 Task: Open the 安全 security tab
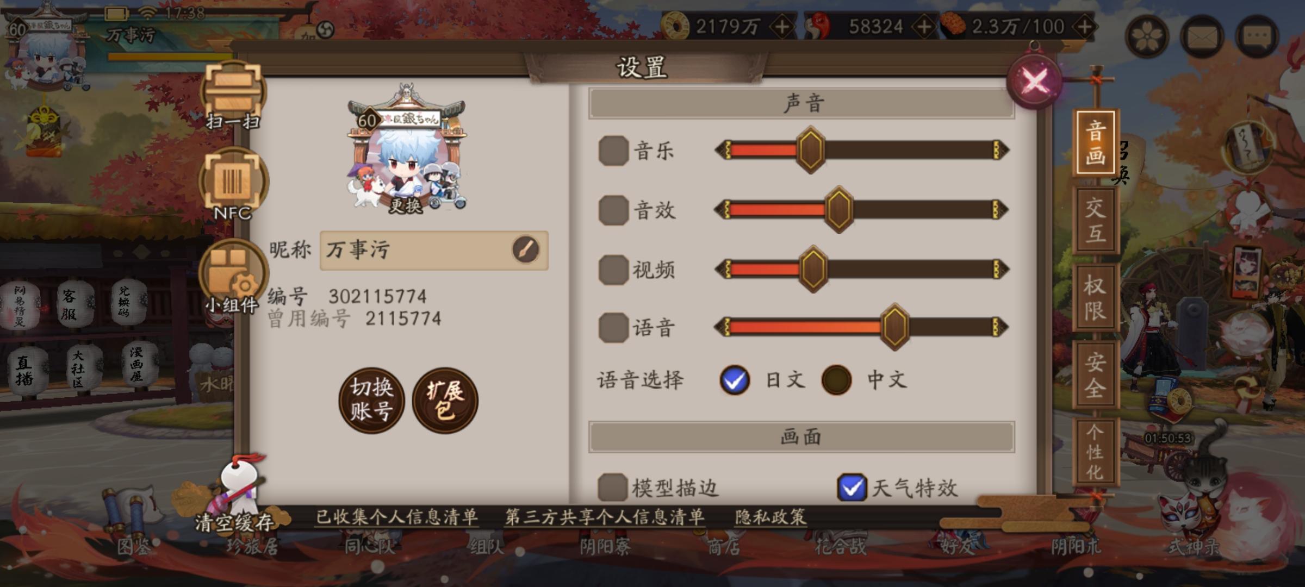[1095, 374]
